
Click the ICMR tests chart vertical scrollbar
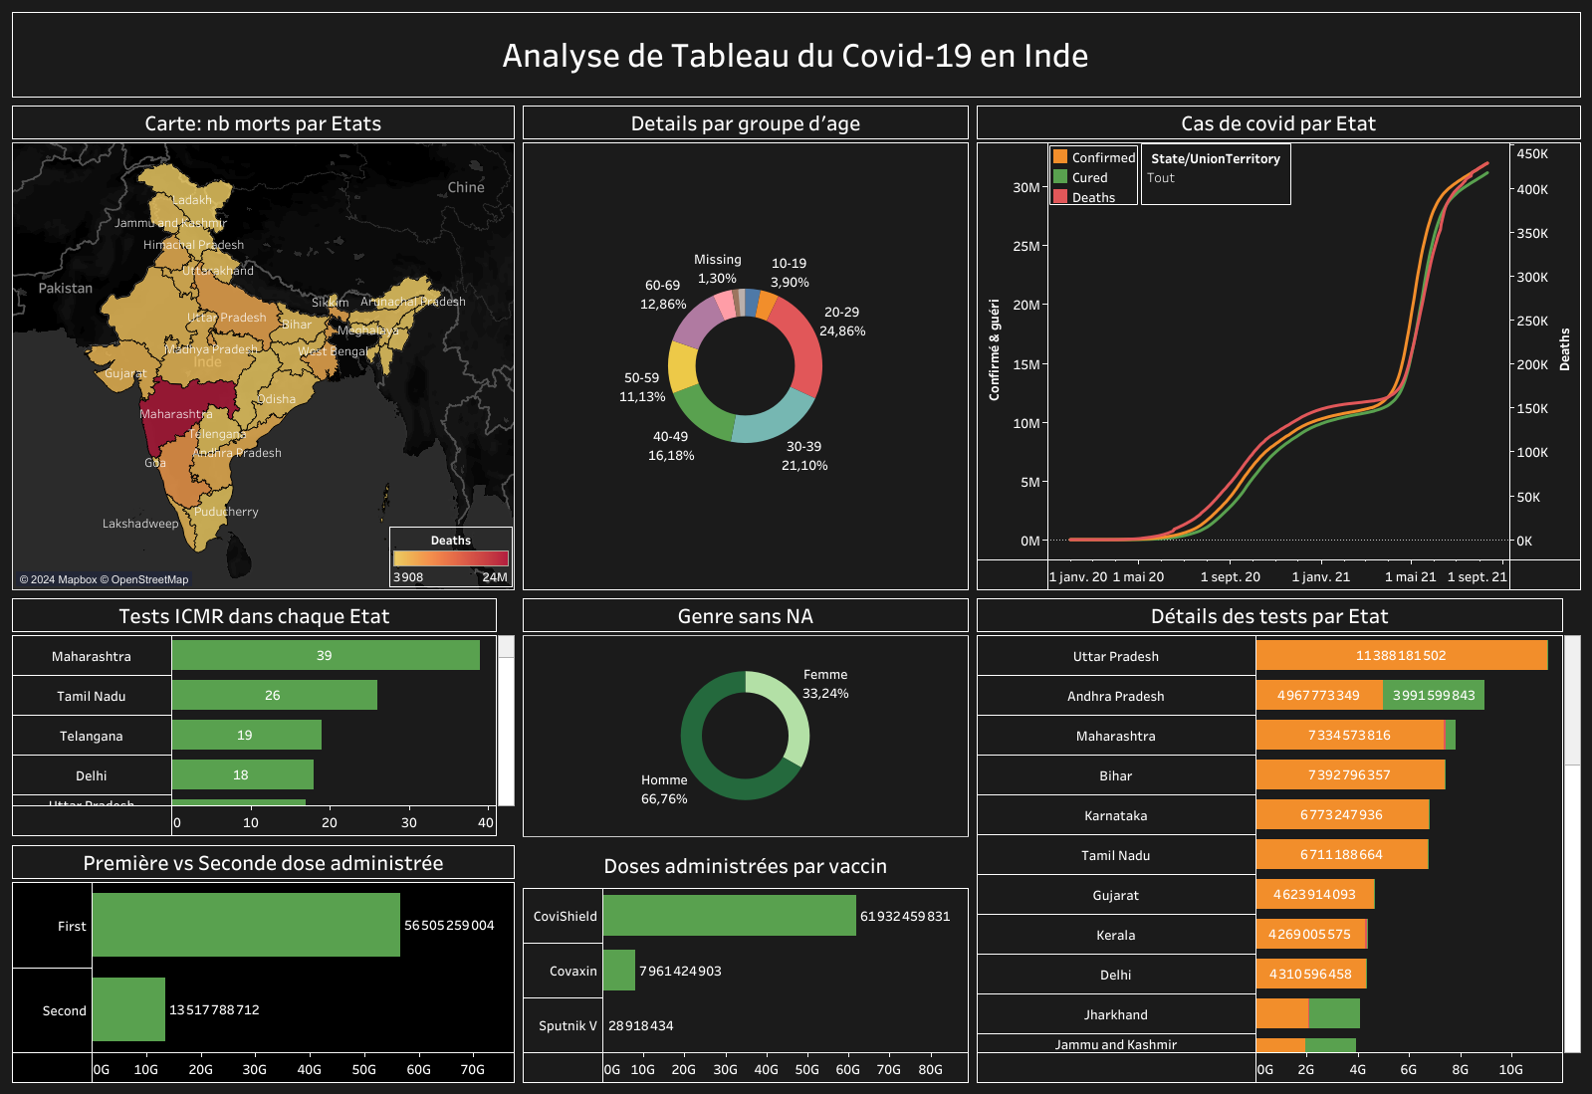(506, 721)
